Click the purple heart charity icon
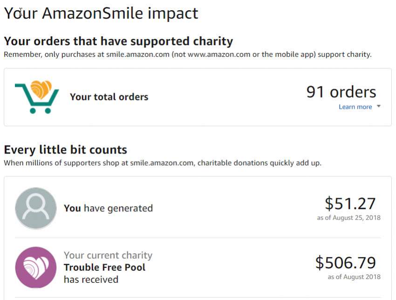The width and height of the screenshot is (396, 300). click(x=36, y=268)
